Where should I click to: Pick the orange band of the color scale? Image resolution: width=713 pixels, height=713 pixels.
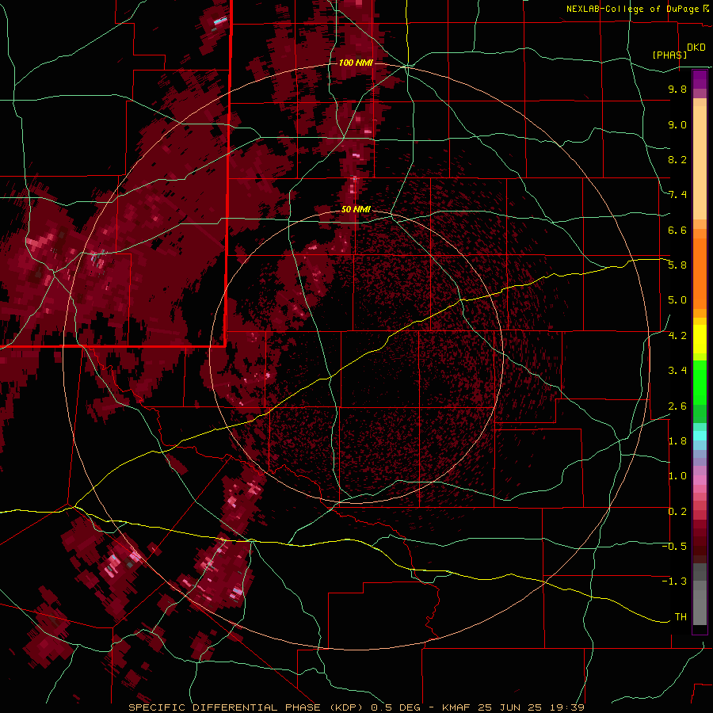[x=700, y=274]
